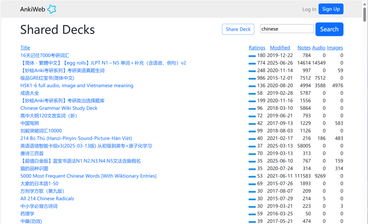368x224 pixels.
Task: Click the Log In link
Action: pyautogui.click(x=309, y=9)
